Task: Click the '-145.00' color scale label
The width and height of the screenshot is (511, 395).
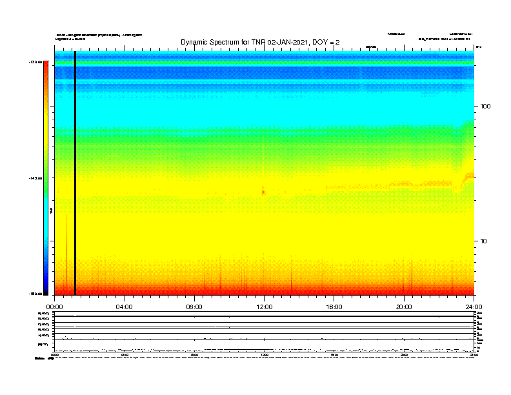Action: click(x=35, y=178)
